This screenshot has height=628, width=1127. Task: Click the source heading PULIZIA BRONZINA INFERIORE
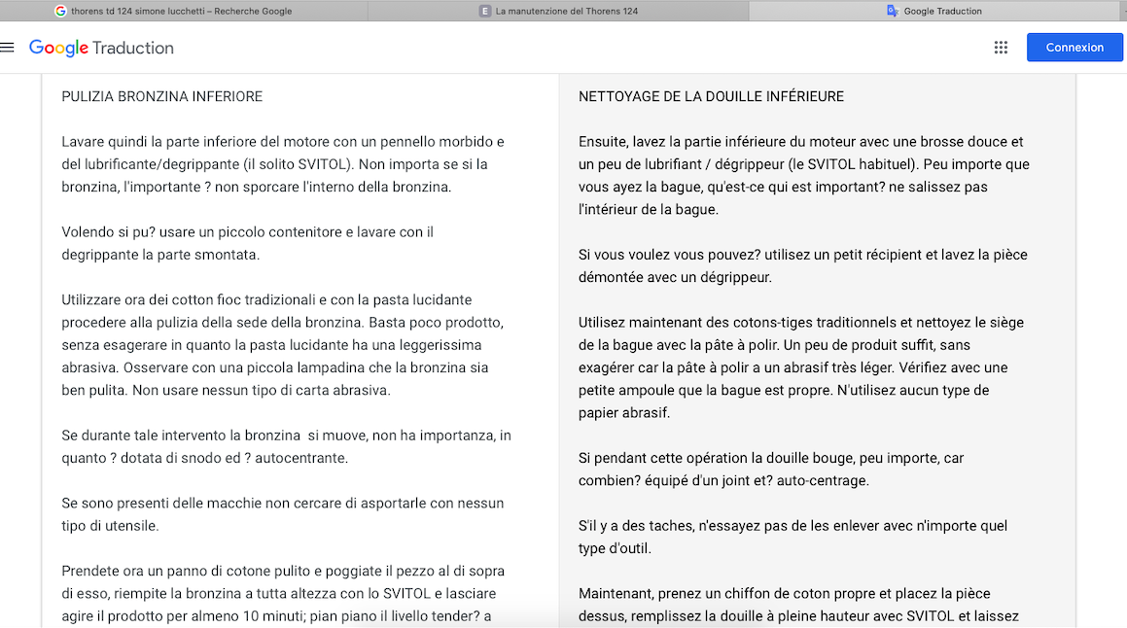coord(161,97)
